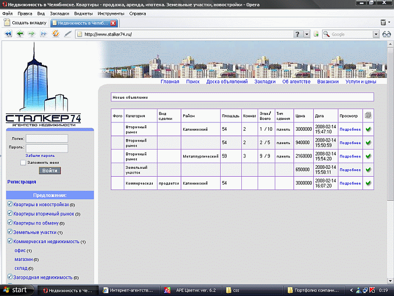
Task: Open the Инструменты menu
Action: click(x=111, y=13)
